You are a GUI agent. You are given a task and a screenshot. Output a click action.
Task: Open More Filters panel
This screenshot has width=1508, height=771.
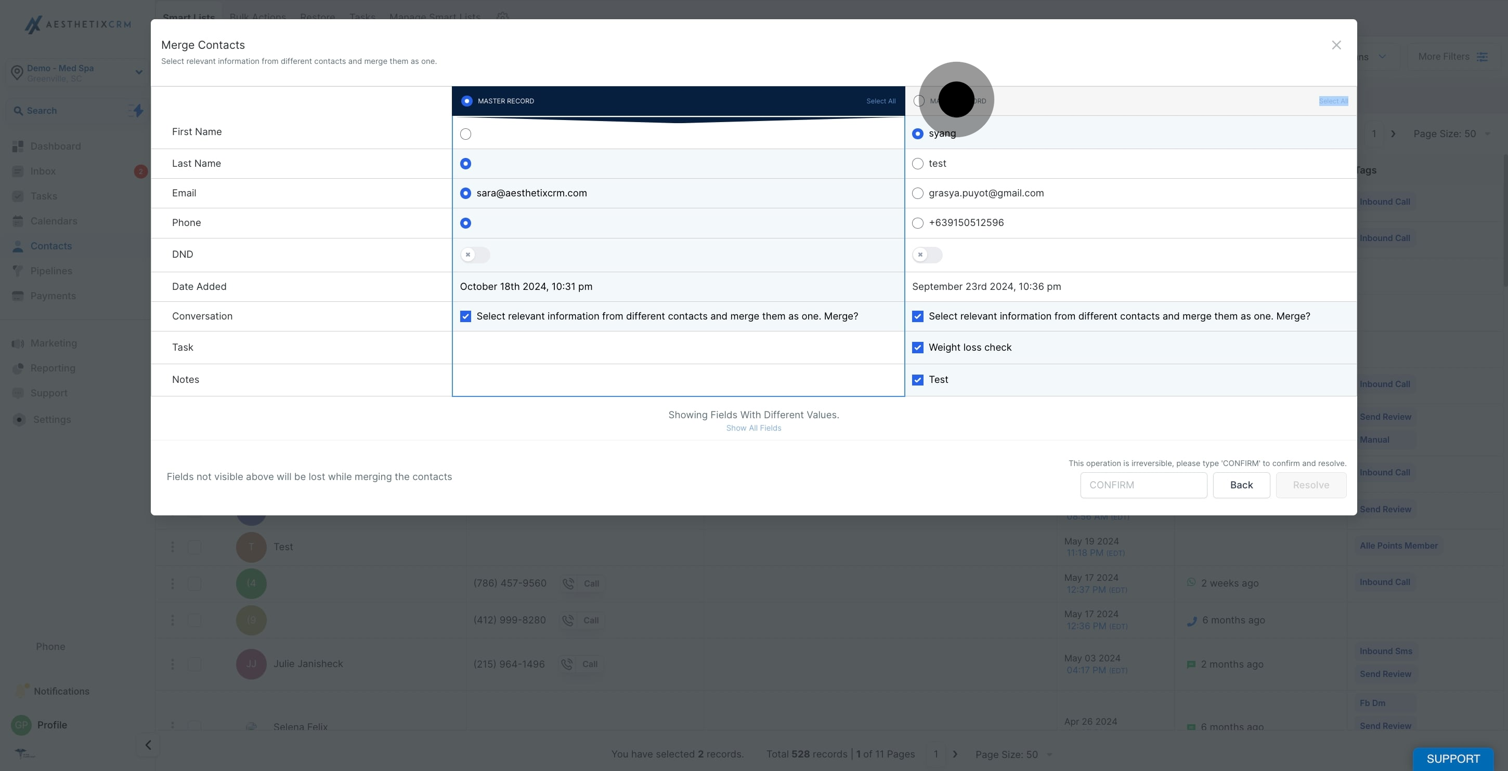1452,57
